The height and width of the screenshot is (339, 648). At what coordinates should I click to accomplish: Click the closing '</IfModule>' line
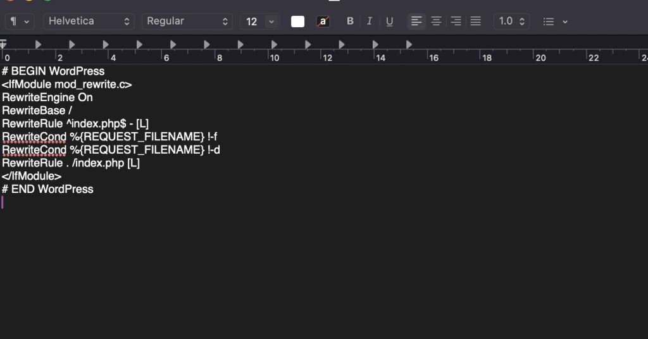point(32,176)
